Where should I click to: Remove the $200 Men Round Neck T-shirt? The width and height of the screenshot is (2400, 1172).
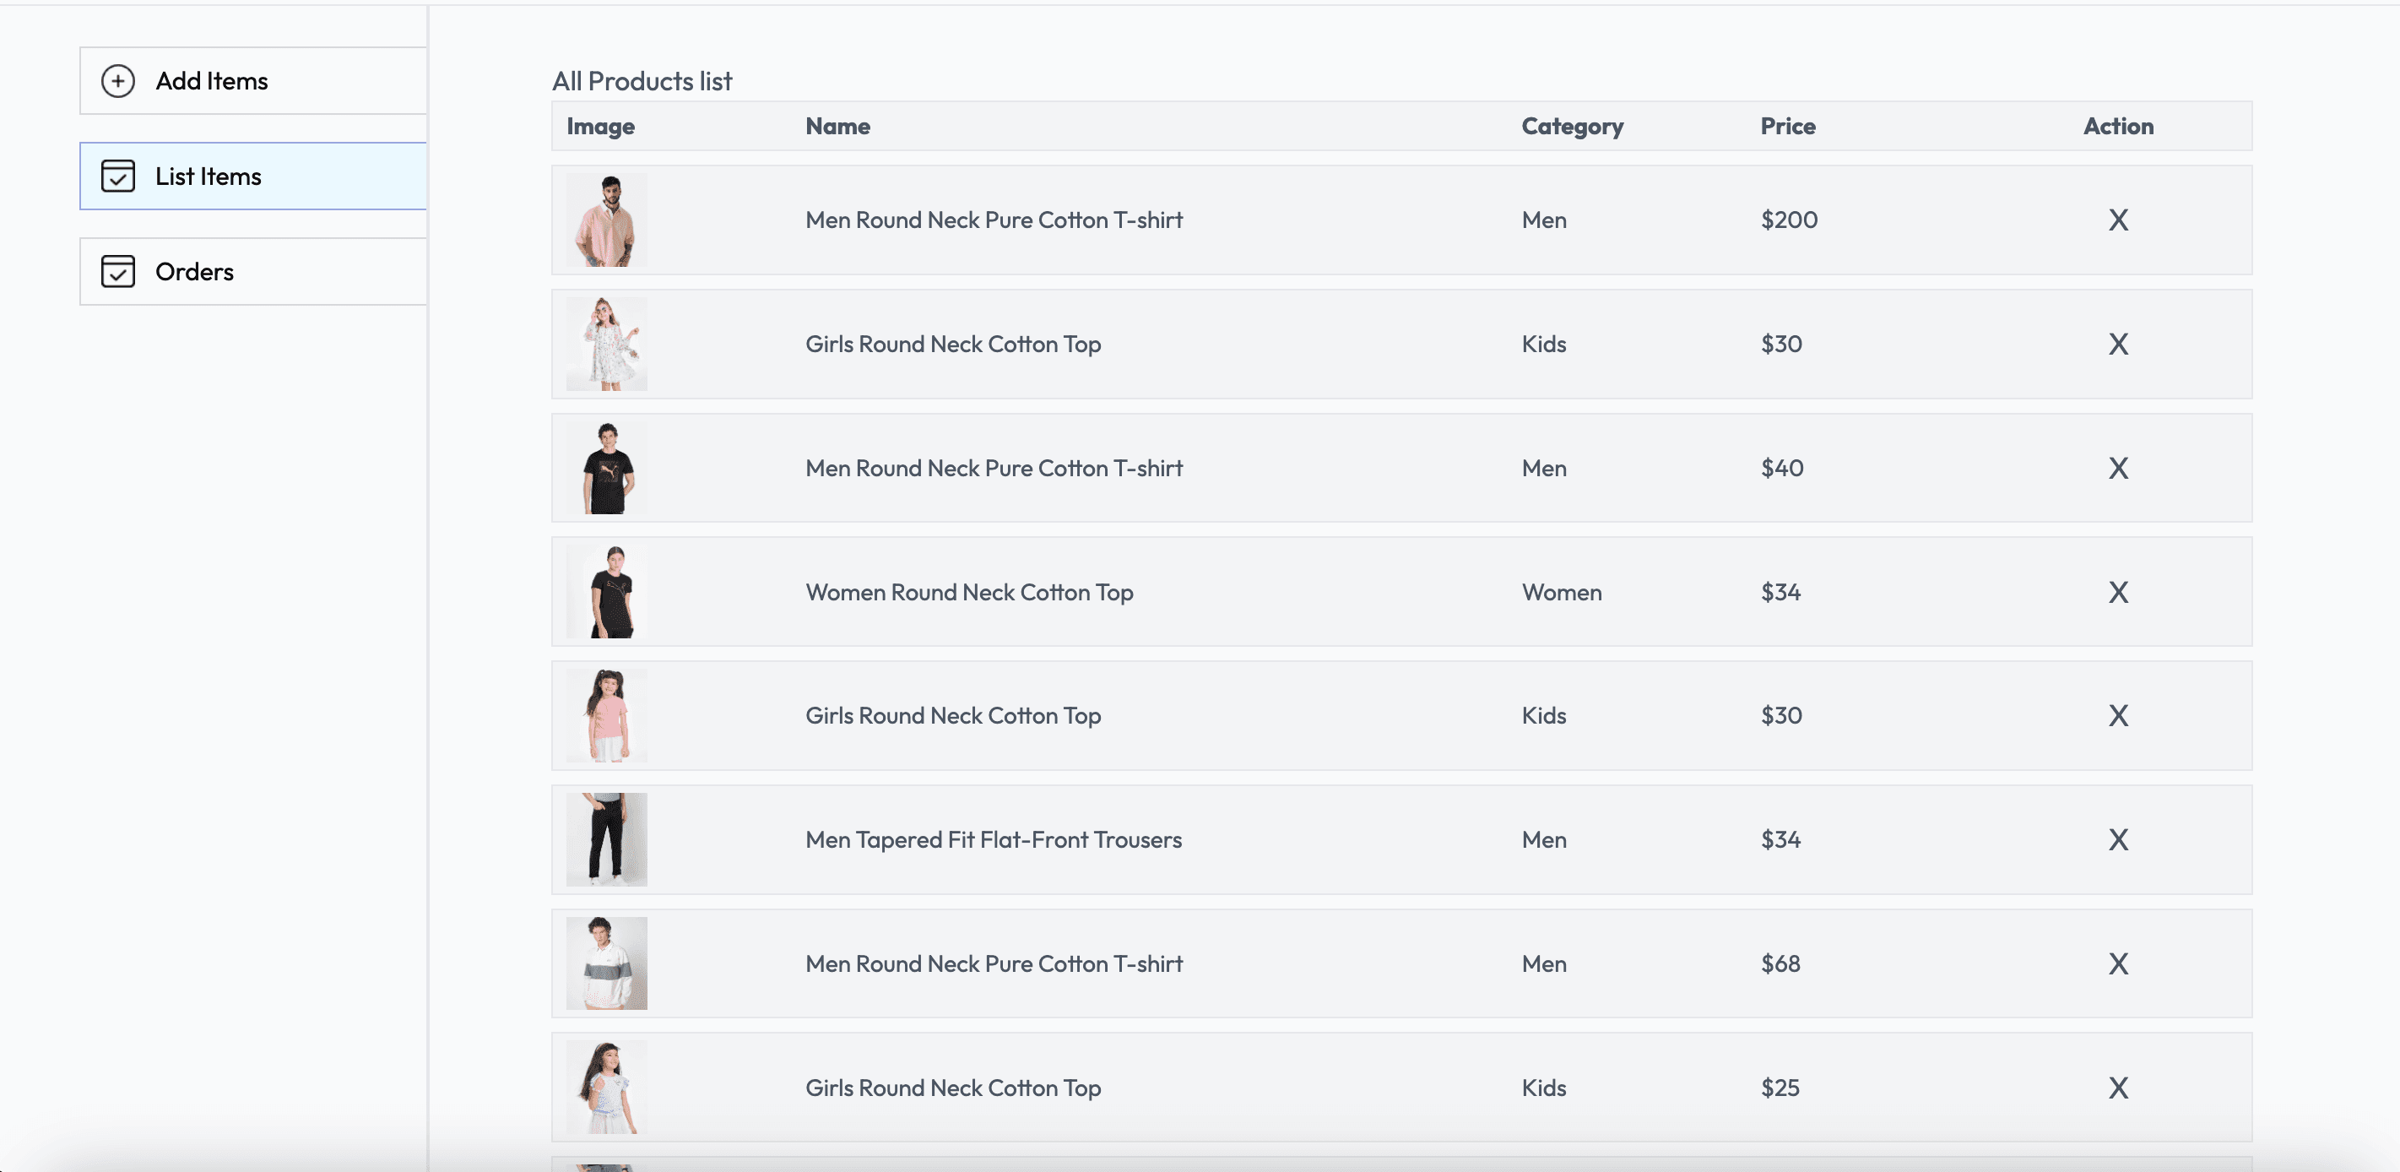click(2118, 220)
